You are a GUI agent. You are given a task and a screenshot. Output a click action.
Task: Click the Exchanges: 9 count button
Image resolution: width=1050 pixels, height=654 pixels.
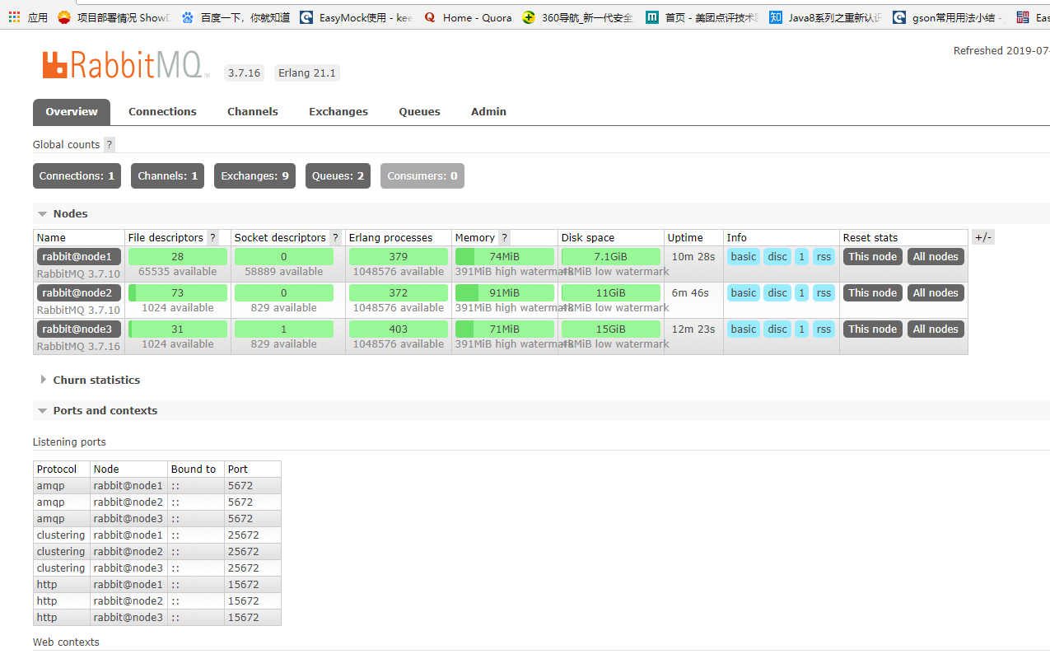[254, 175]
